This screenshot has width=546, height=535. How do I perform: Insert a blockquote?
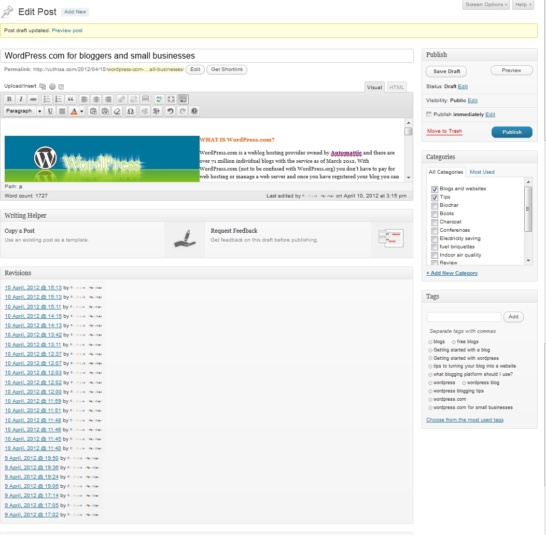pos(71,99)
